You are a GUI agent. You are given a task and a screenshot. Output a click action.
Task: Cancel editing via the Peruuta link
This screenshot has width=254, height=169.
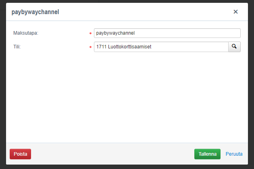pos(234,154)
